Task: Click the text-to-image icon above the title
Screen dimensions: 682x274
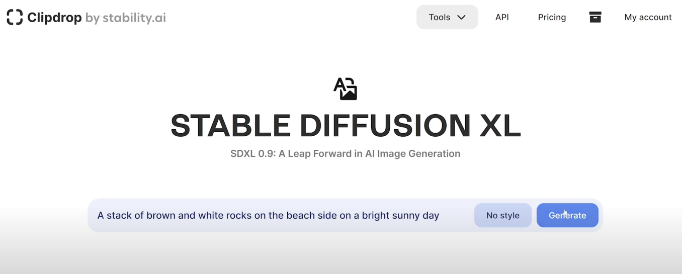Action: (345, 88)
